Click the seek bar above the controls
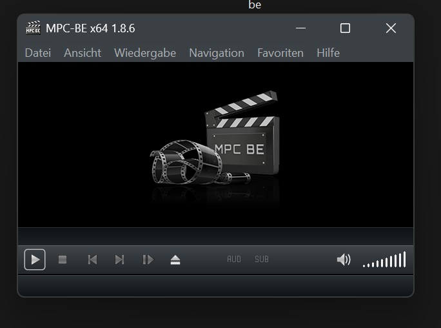This screenshot has height=328, width=441. pyautogui.click(x=216, y=236)
